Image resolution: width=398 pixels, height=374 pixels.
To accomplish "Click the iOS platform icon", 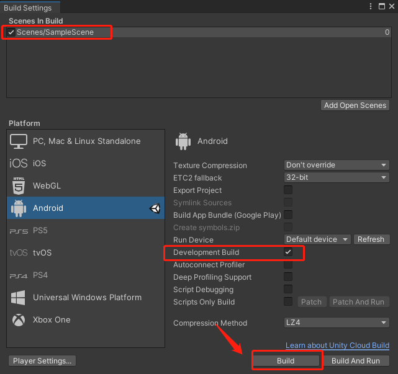I will tap(19, 163).
